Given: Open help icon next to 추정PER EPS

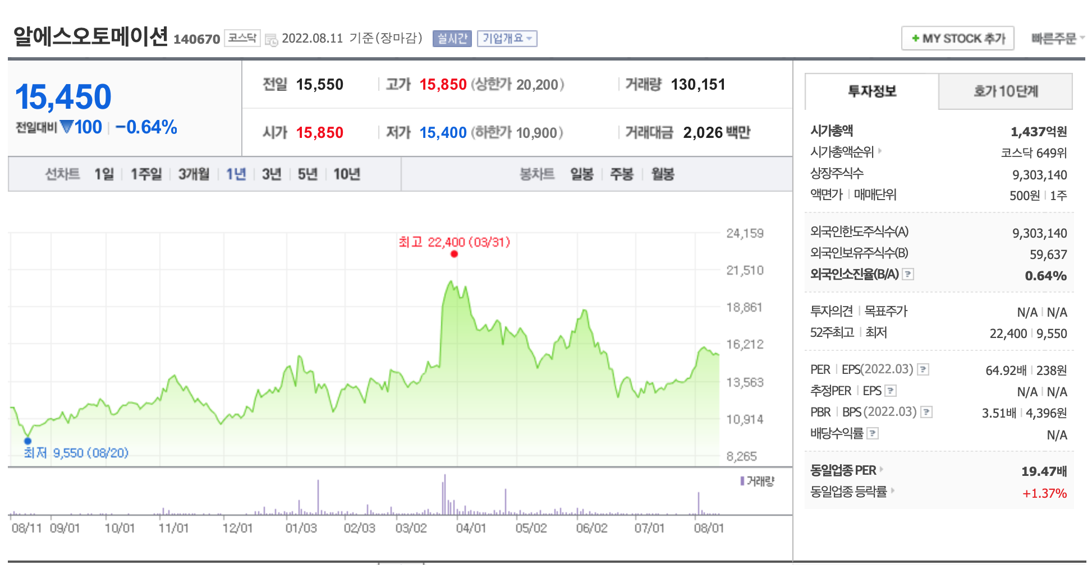Looking at the screenshot, I should pyautogui.click(x=891, y=391).
